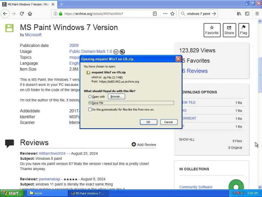The image size is (262, 197).
Task: Open the Community Software collection link
Action: 196,187
